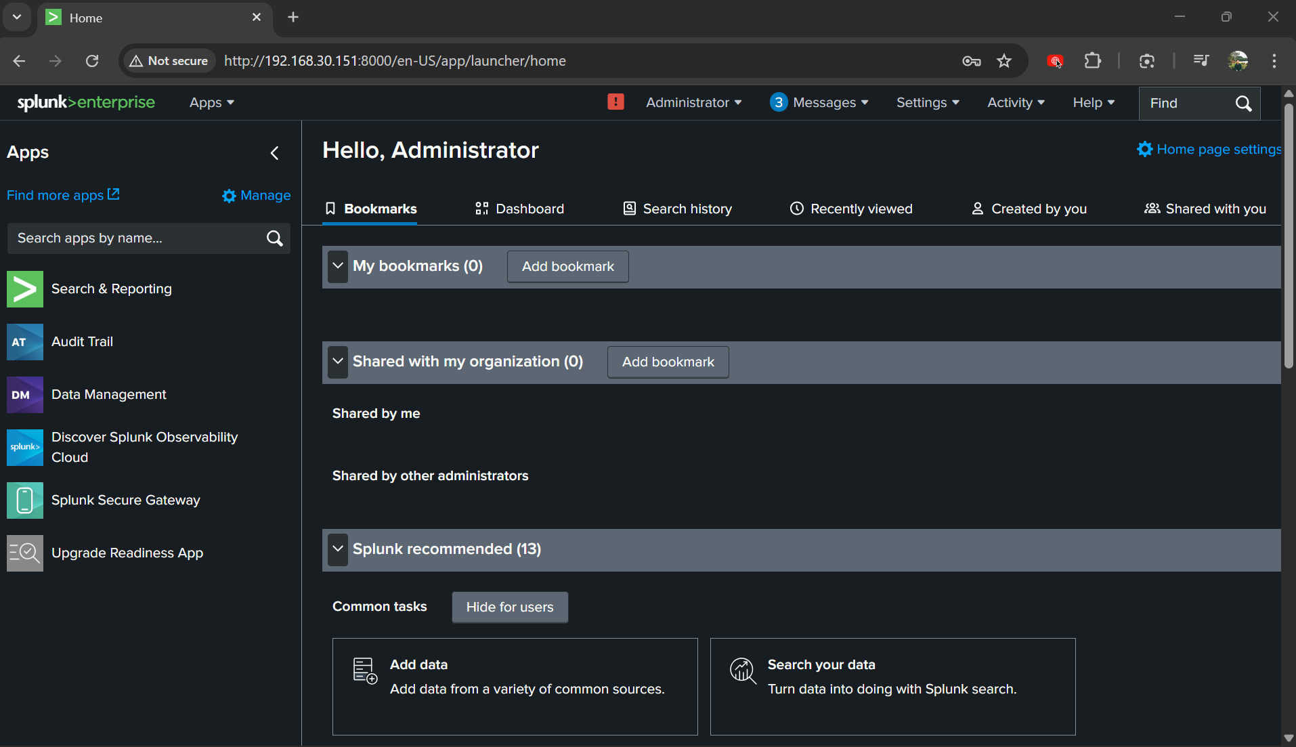Open the Splunk Secure Gateway app icon

click(x=25, y=500)
